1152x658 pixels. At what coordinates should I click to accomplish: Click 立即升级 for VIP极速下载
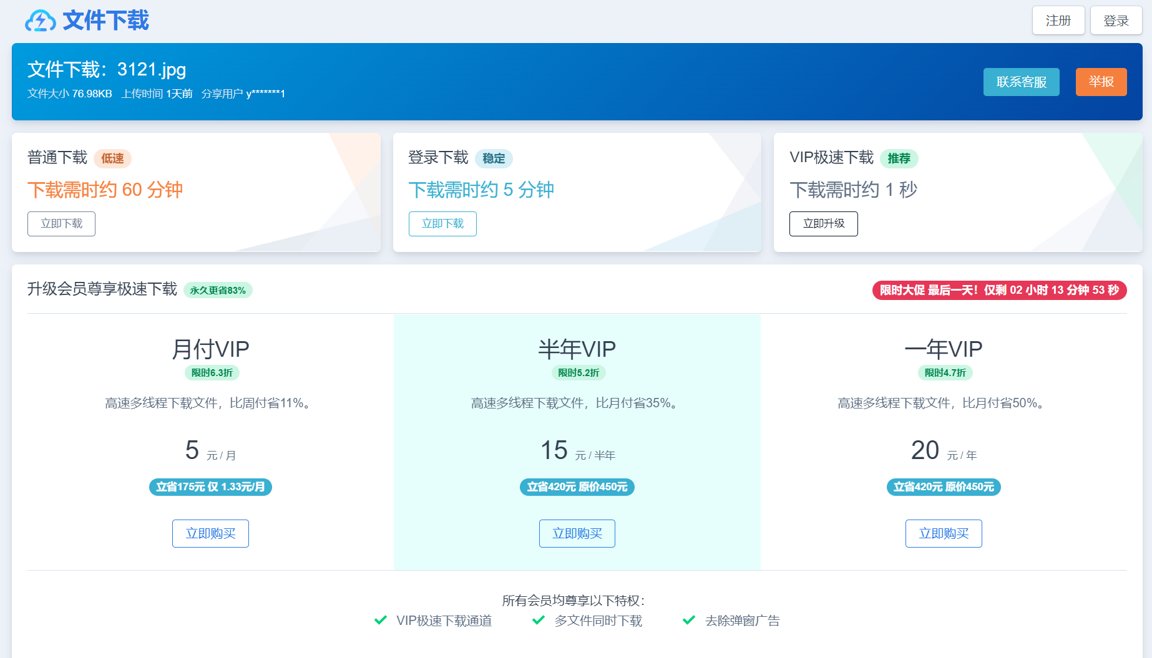click(823, 224)
